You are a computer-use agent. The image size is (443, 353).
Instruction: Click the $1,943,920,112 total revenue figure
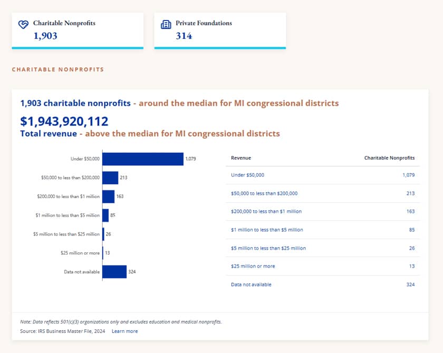point(64,121)
